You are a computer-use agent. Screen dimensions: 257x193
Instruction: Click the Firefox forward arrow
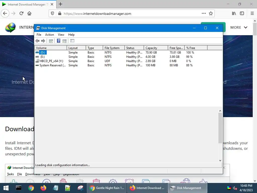[x=13, y=14]
